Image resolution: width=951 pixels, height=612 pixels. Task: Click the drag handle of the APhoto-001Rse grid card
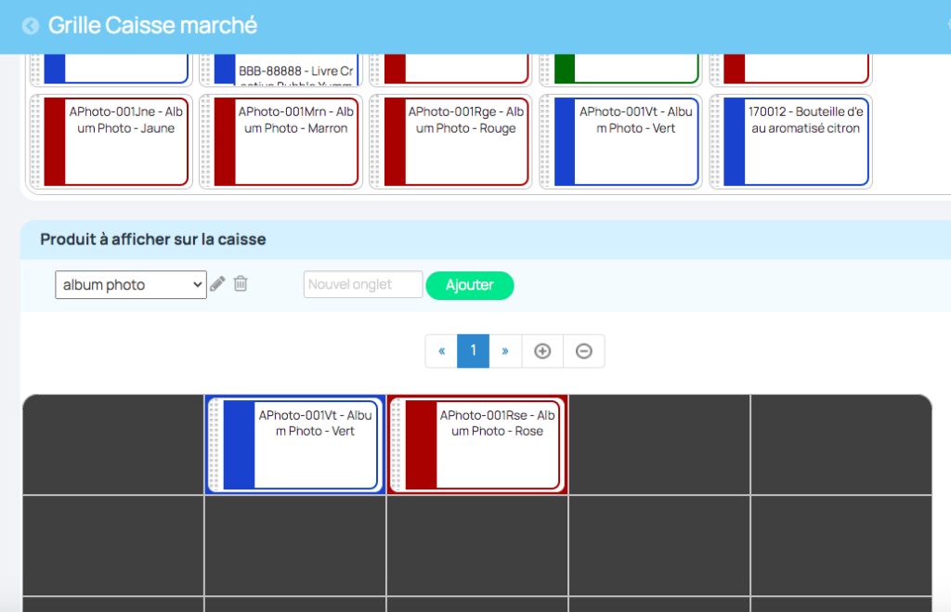point(397,445)
